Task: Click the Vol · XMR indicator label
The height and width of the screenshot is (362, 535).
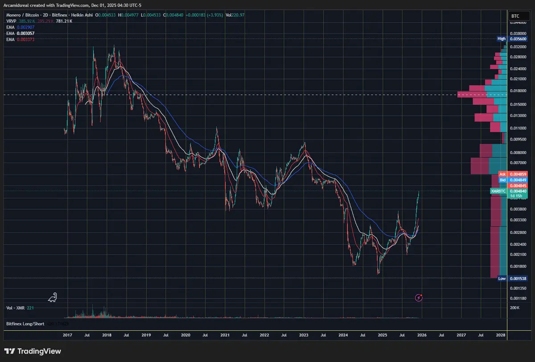Action: (16, 308)
